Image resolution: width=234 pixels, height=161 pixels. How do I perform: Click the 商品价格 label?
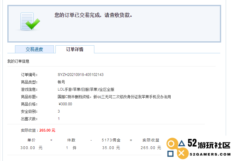pos(29,104)
